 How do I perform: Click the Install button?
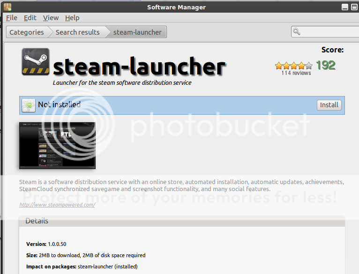(x=329, y=105)
